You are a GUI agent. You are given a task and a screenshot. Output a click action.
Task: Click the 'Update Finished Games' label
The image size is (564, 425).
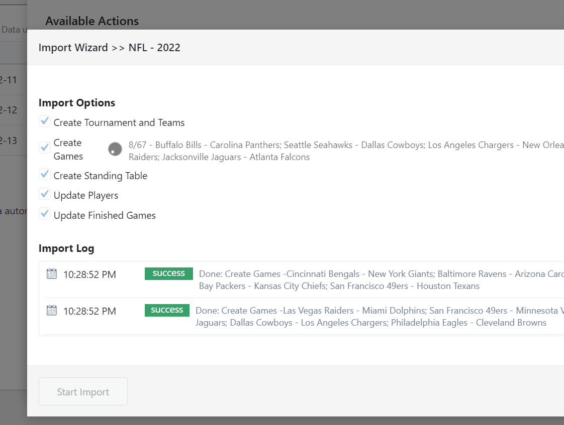pos(105,215)
